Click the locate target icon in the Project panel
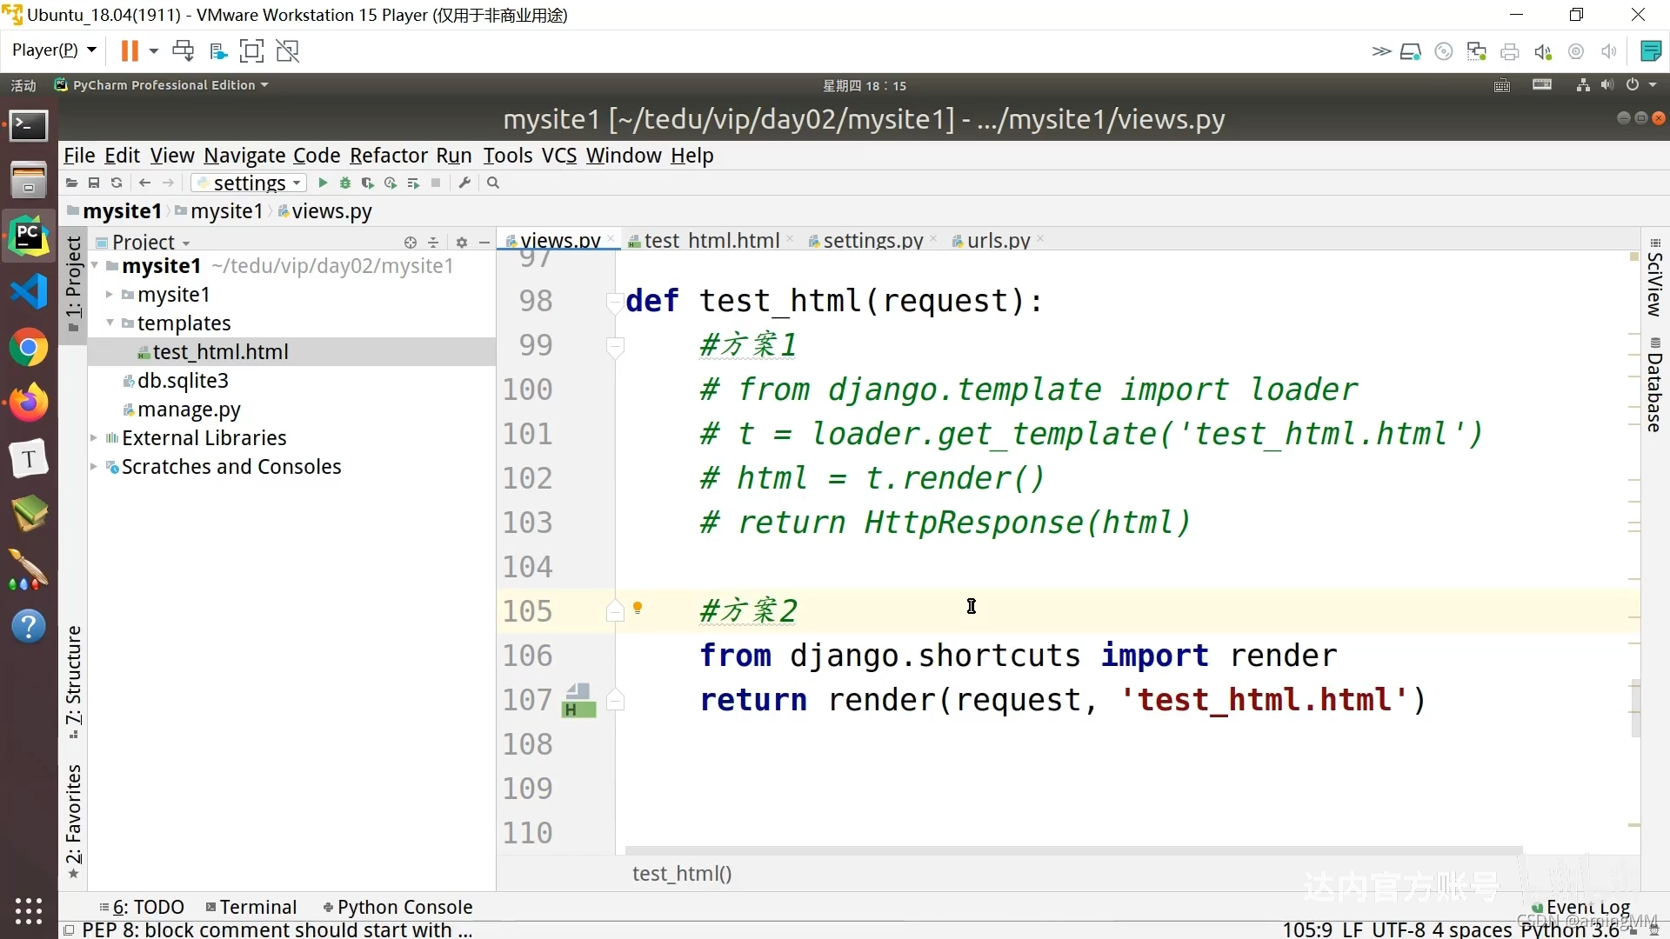The height and width of the screenshot is (939, 1670). 411,243
